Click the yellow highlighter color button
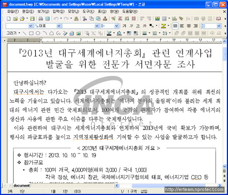The height and width of the screenshot is (195, 228). pos(164,26)
